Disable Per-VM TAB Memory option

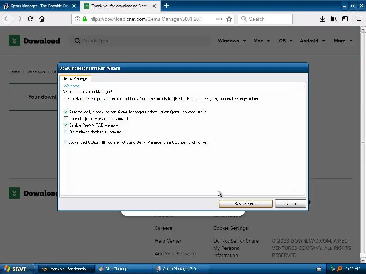tap(66, 125)
